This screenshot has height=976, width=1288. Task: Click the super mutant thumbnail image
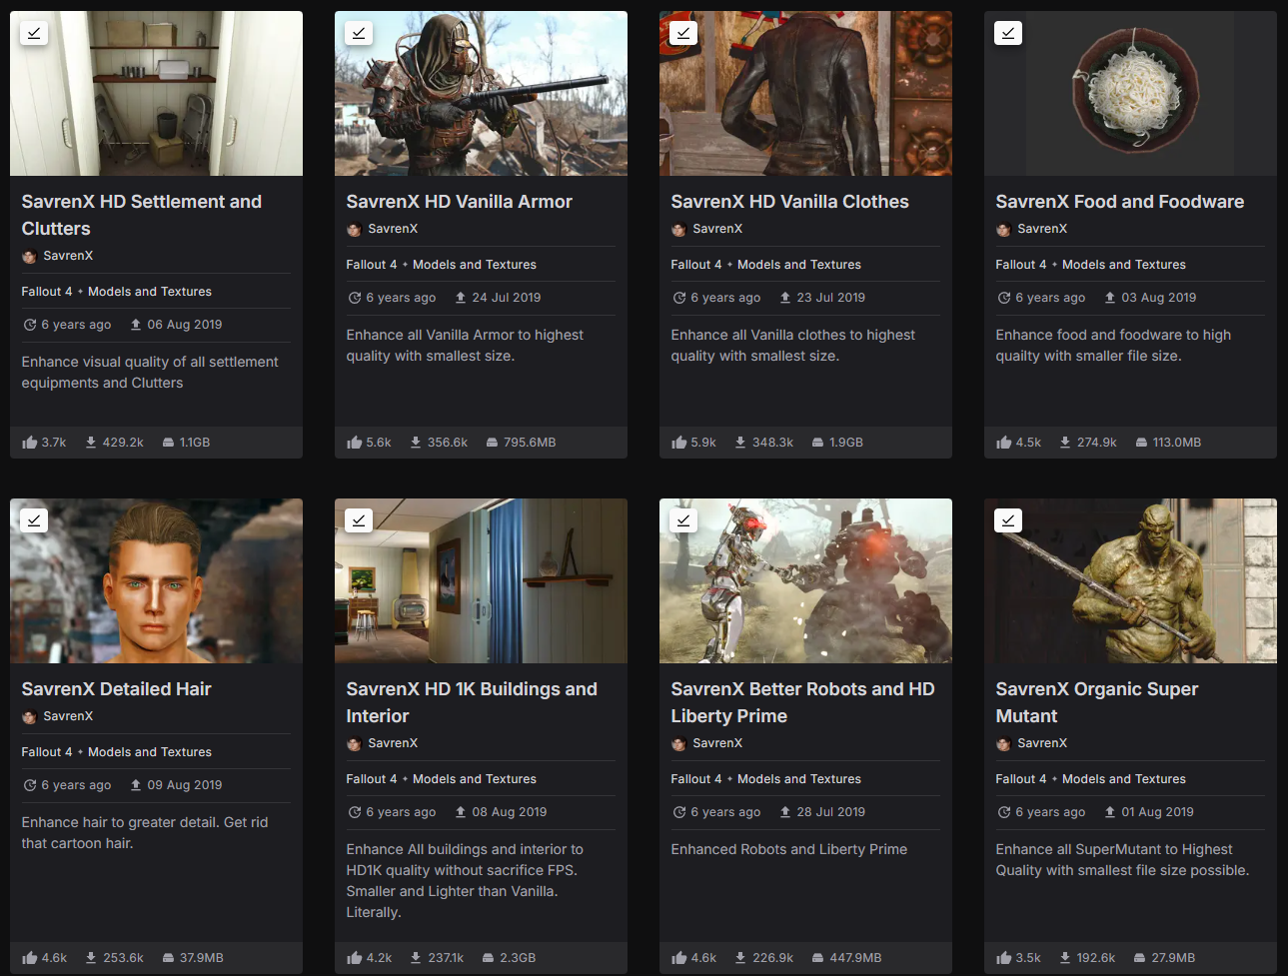coord(1130,580)
